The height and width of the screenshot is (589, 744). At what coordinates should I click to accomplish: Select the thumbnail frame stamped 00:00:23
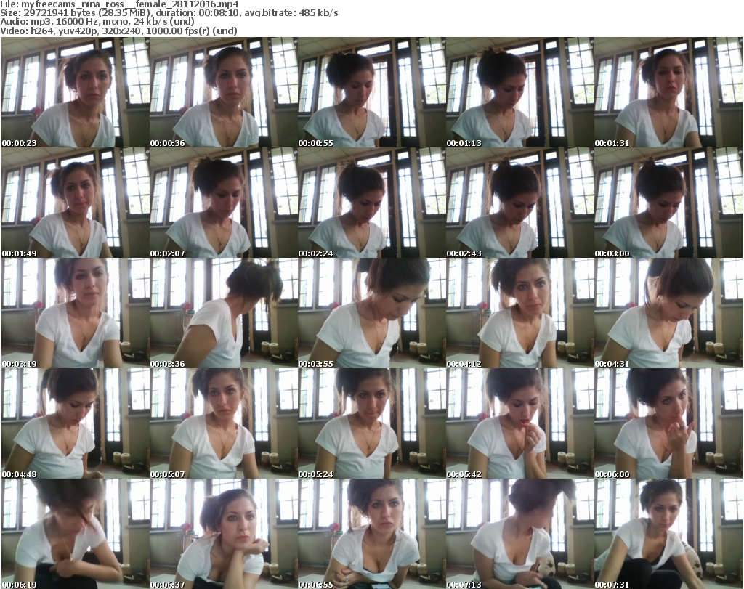point(76,92)
